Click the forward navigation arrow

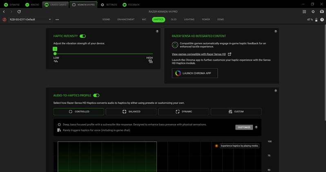(11, 12)
